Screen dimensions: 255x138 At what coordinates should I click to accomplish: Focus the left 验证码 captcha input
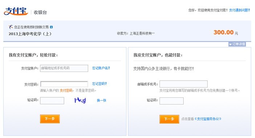pos(52,101)
